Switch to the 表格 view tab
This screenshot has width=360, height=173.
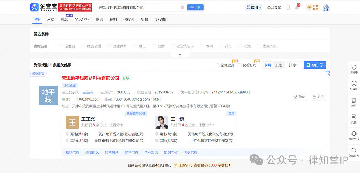279,65
